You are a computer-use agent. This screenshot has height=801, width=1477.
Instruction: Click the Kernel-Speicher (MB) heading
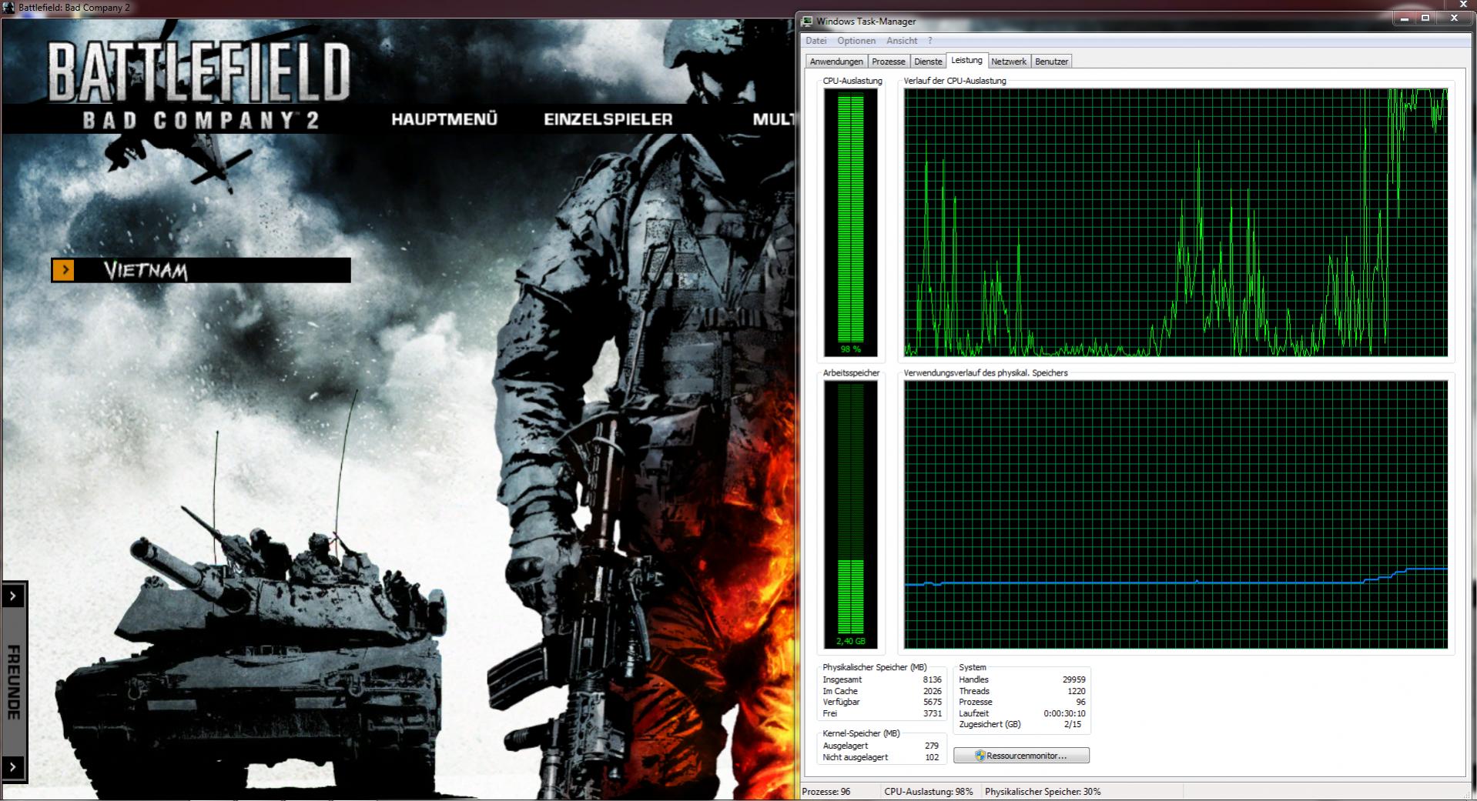pyautogui.click(x=861, y=733)
